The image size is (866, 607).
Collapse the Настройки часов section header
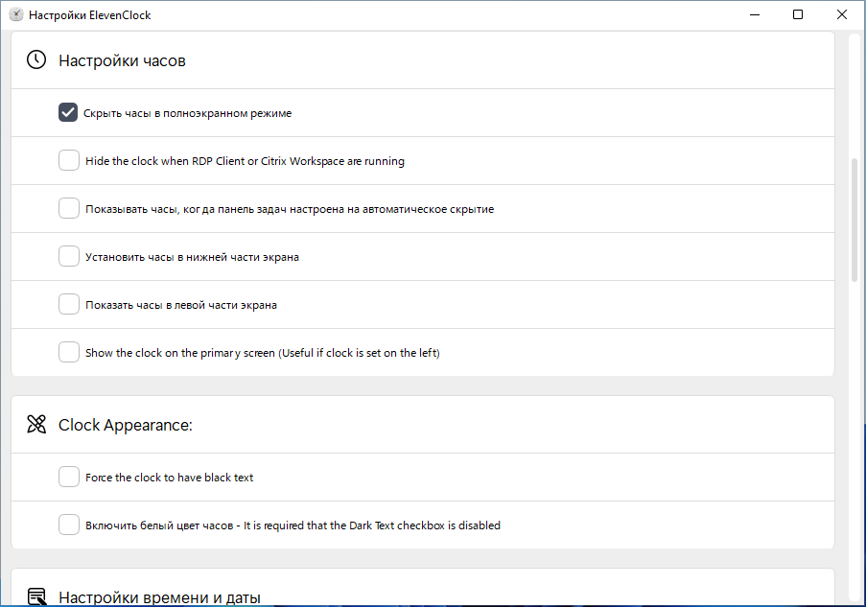coord(423,60)
